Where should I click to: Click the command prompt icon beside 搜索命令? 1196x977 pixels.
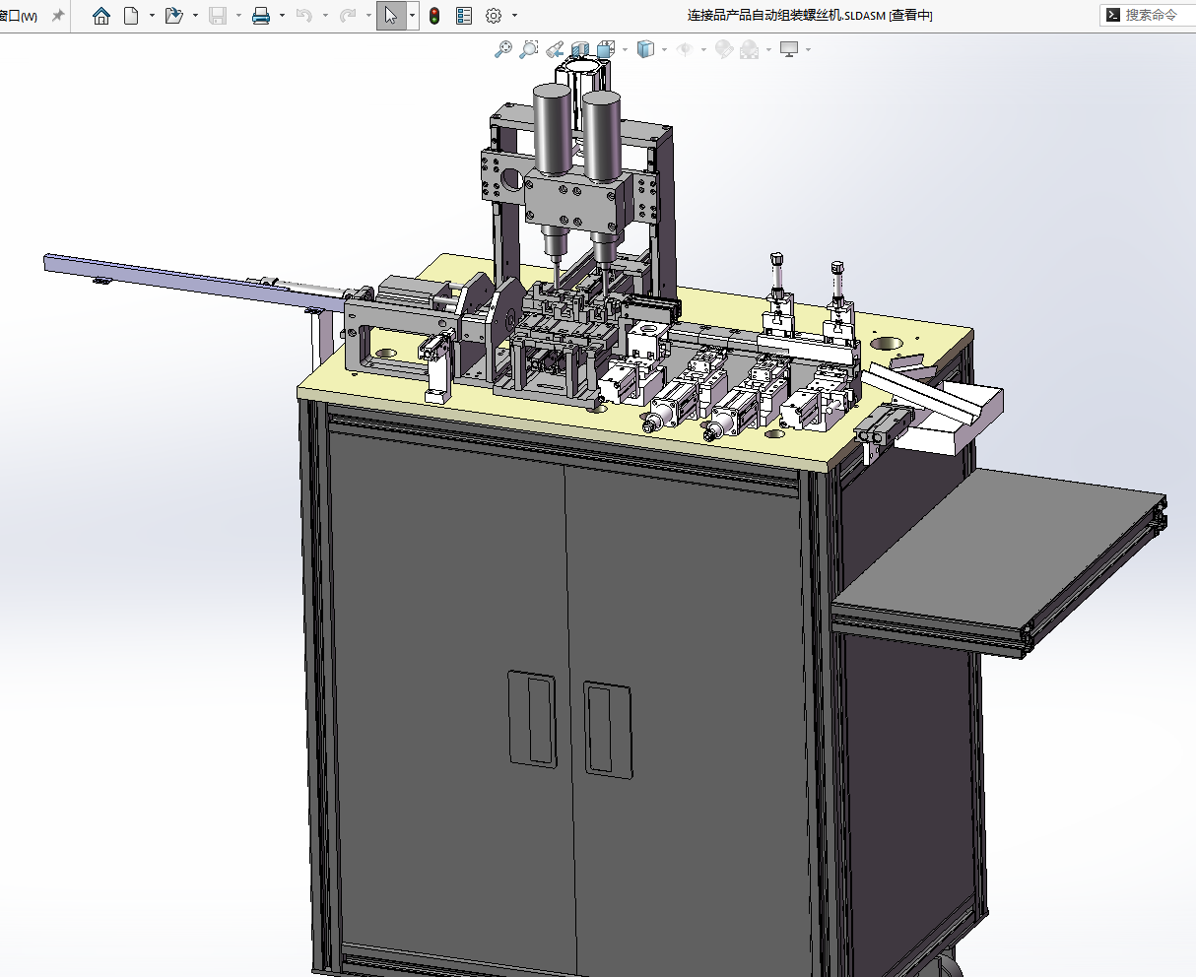coord(1112,15)
